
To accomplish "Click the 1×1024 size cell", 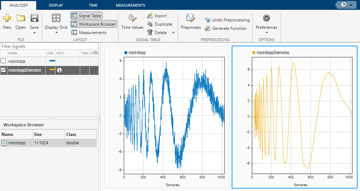I will click(41, 143).
